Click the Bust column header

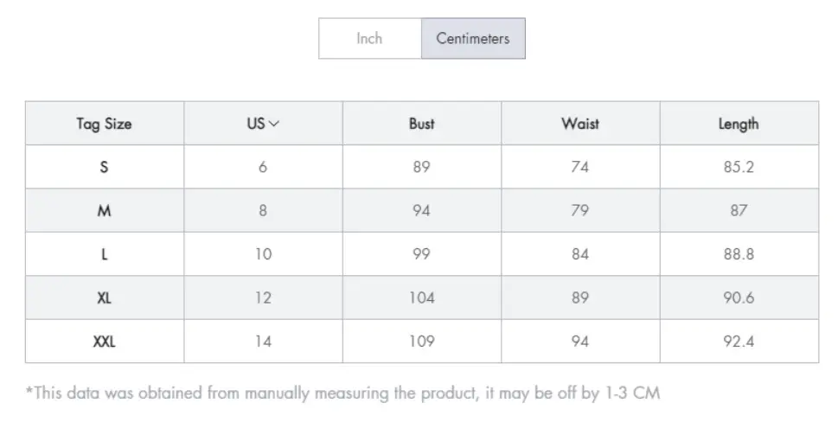[422, 124]
